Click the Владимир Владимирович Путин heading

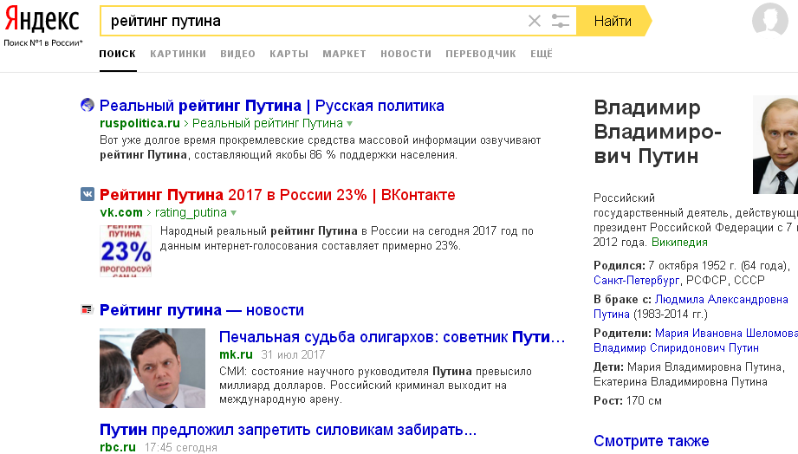pyautogui.click(x=658, y=132)
